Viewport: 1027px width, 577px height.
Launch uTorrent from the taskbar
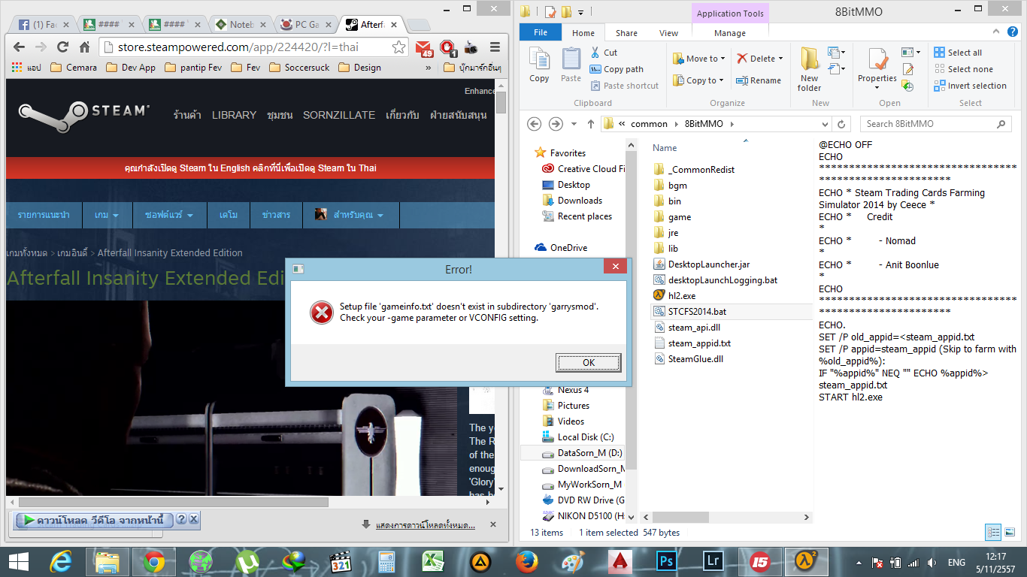coord(246,561)
